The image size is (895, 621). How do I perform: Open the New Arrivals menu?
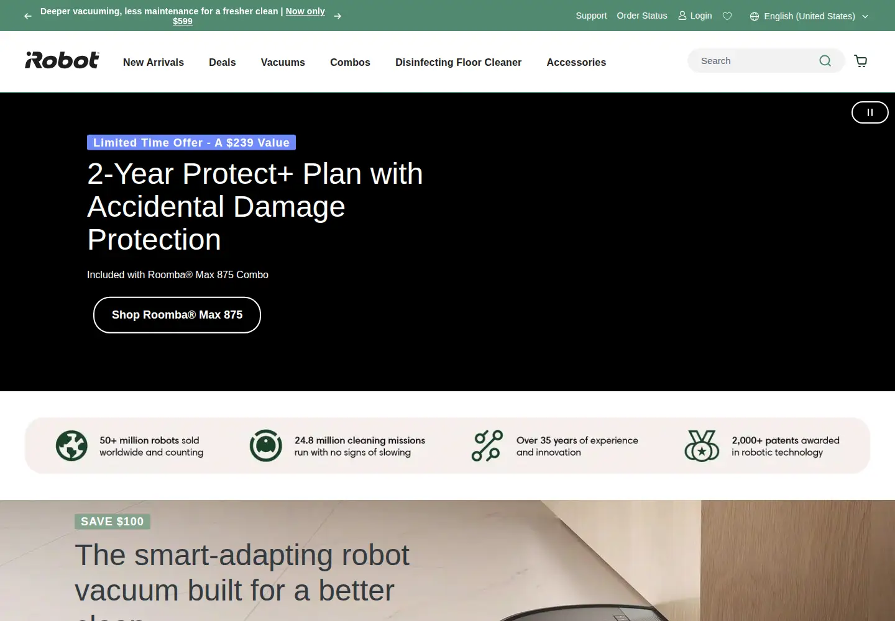(x=154, y=62)
